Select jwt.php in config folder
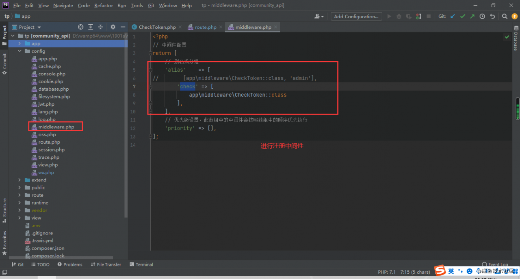The image size is (520, 279). (46, 104)
